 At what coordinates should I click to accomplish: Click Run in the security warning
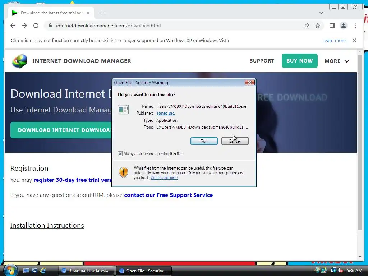(204, 141)
